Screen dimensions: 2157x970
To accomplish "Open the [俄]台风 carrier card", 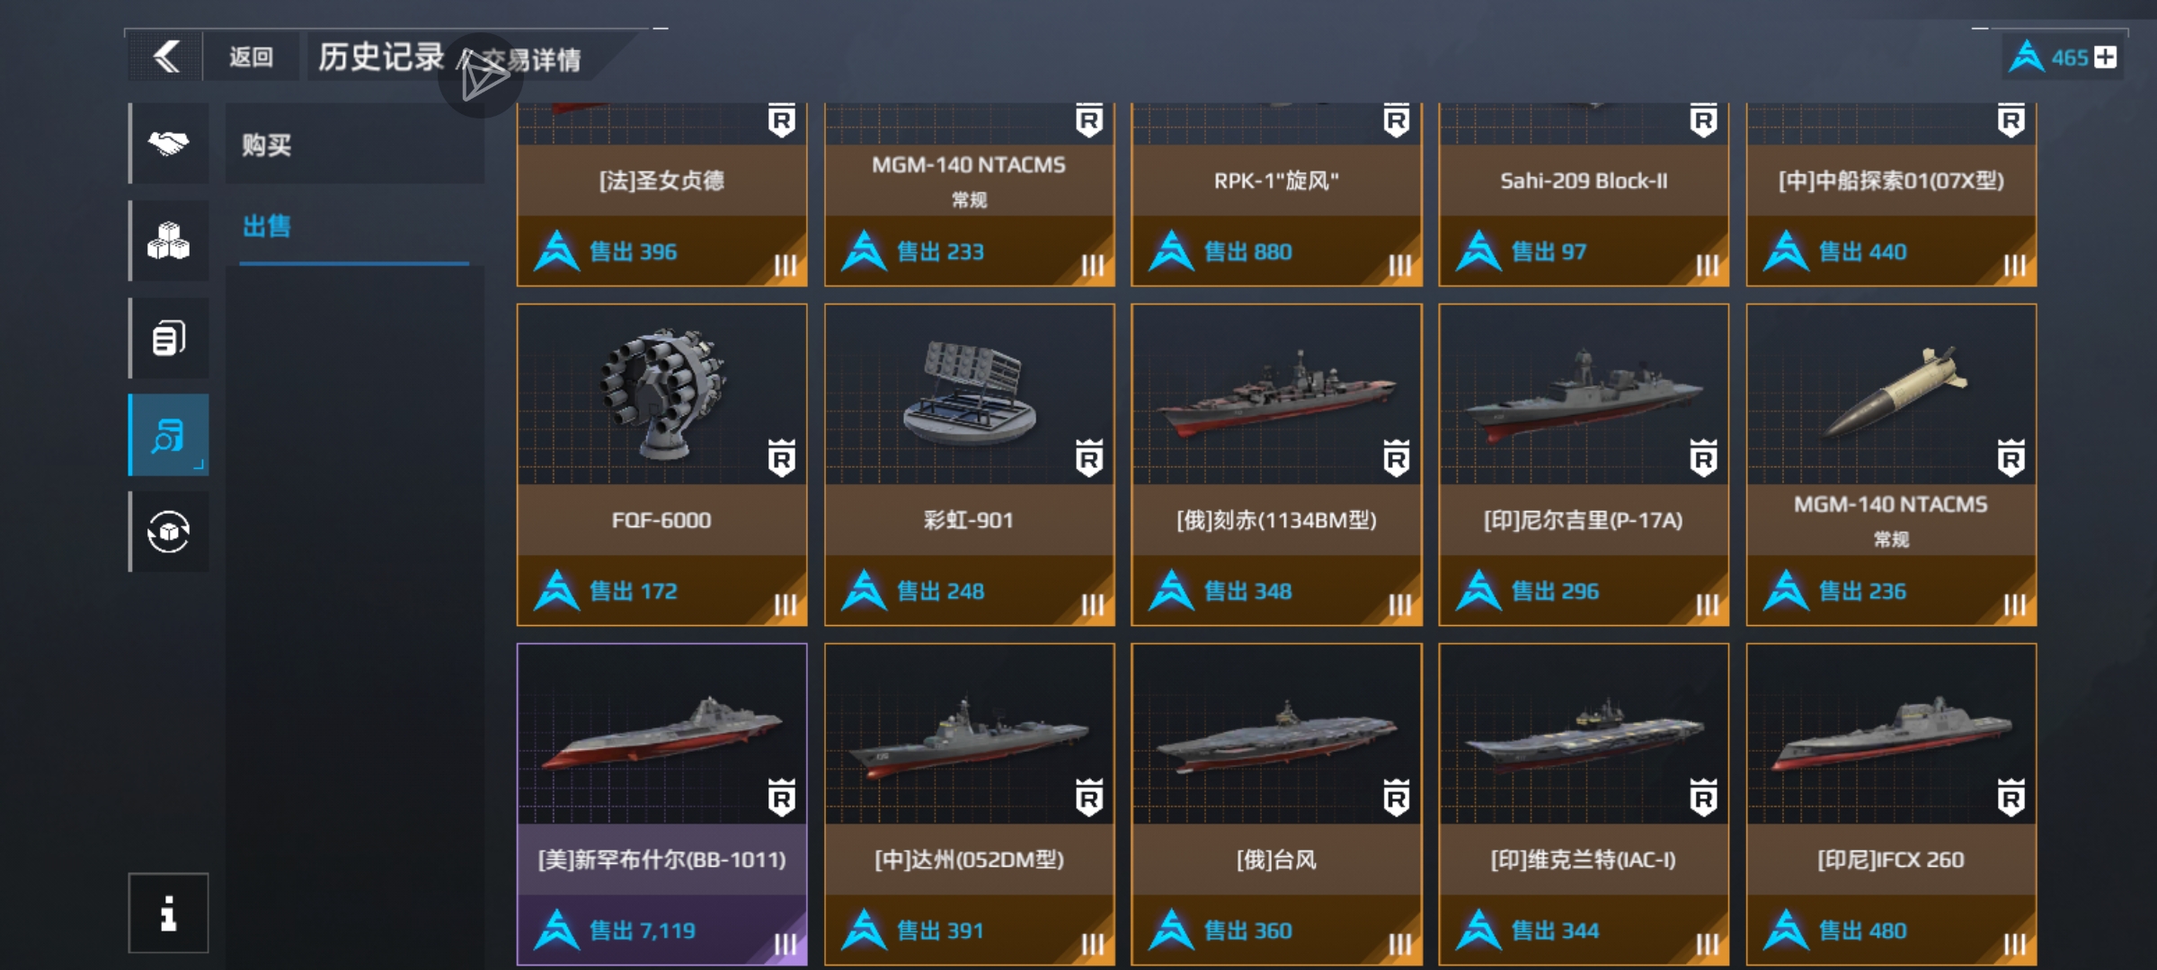I will click(1277, 804).
